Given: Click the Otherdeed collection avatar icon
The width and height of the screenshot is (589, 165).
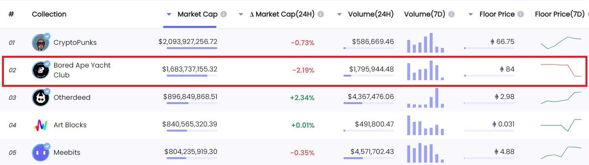Looking at the screenshot, I should (40, 97).
